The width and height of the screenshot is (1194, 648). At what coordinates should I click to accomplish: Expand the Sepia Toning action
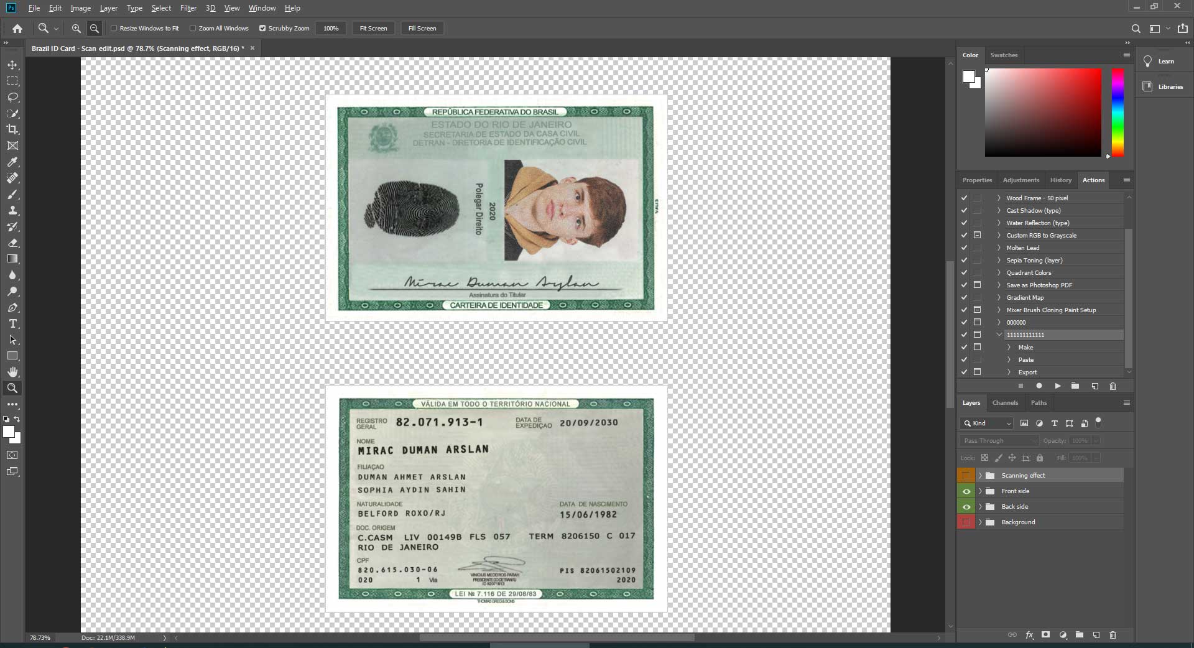point(999,260)
